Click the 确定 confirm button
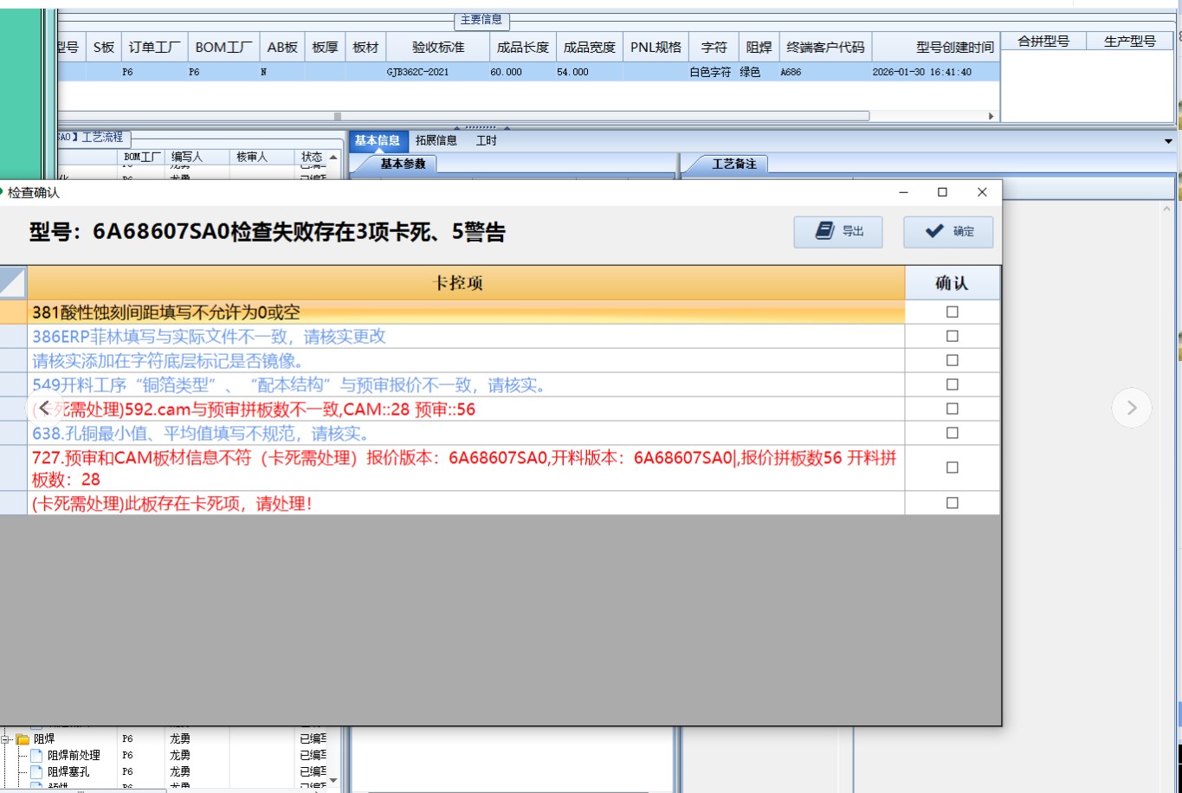This screenshot has height=793, width=1182. click(x=948, y=231)
